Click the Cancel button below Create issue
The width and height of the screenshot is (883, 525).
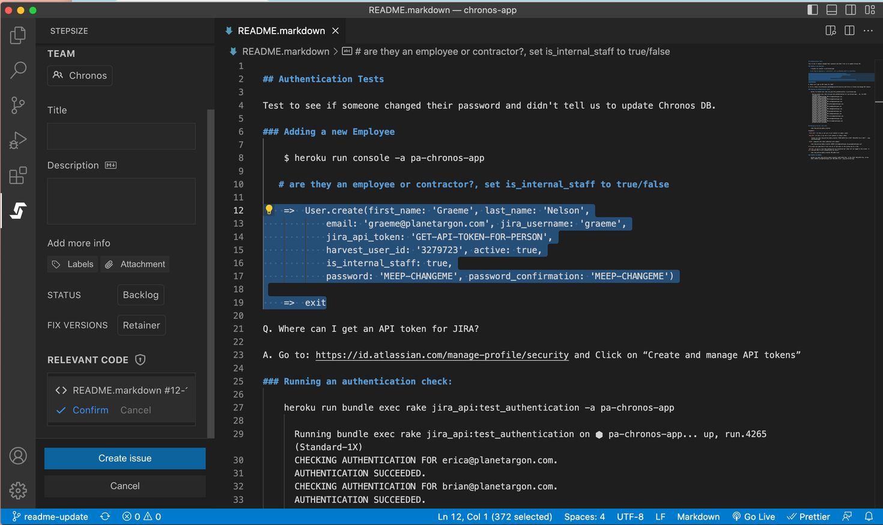125,486
